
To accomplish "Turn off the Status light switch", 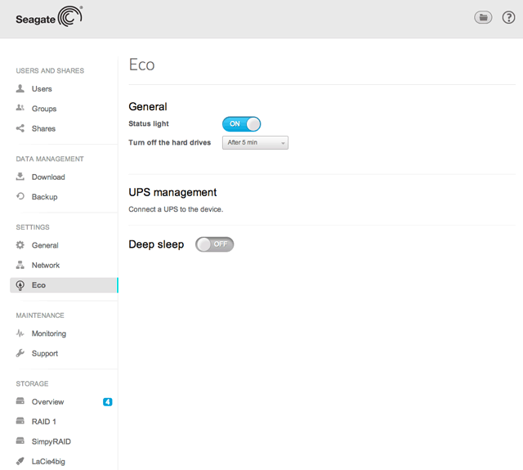I will click(241, 123).
